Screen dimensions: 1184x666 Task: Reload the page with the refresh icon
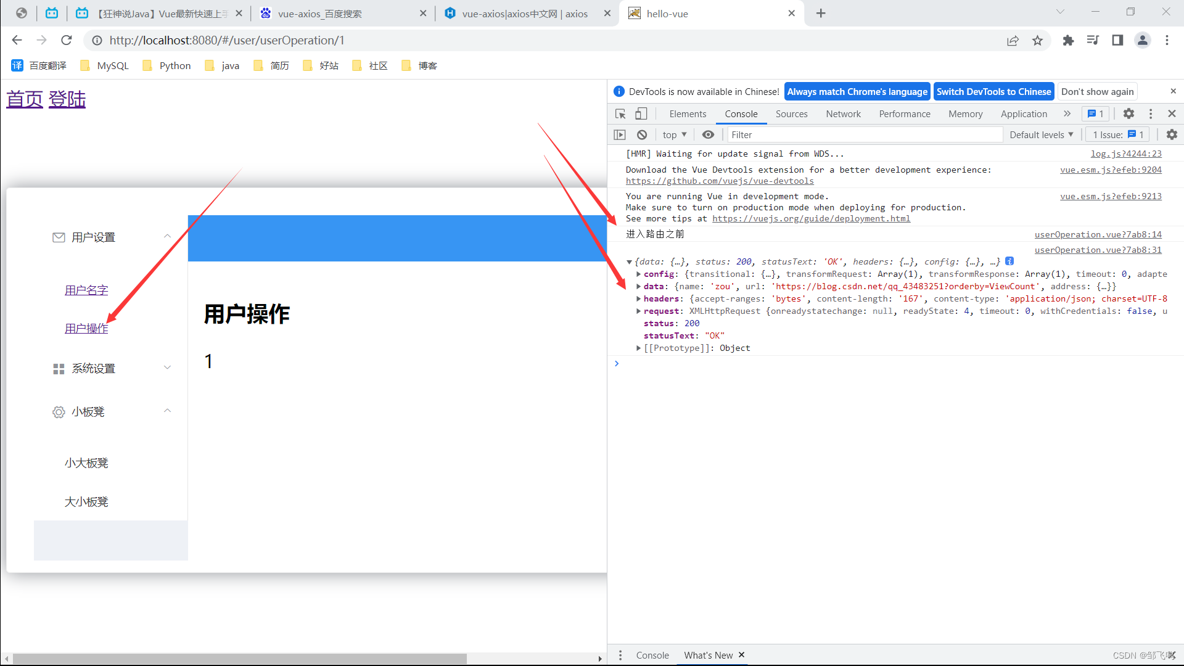pos(67,41)
